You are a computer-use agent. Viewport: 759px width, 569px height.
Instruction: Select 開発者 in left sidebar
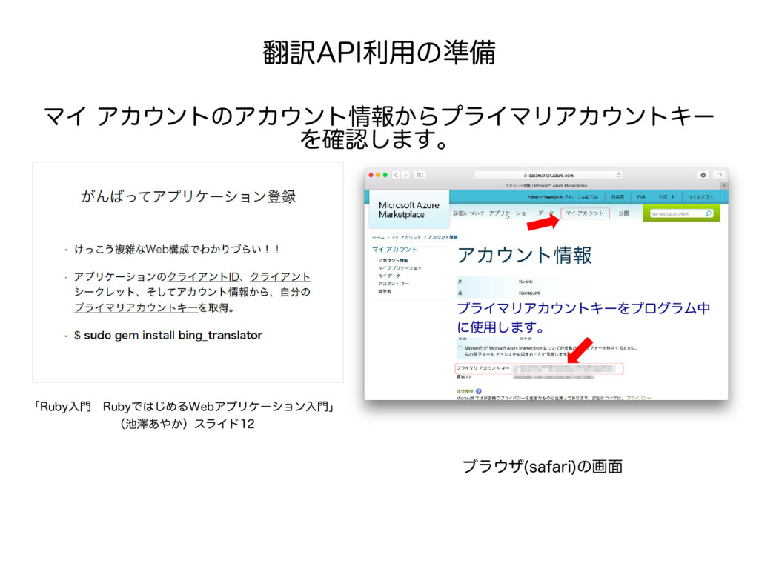point(385,291)
